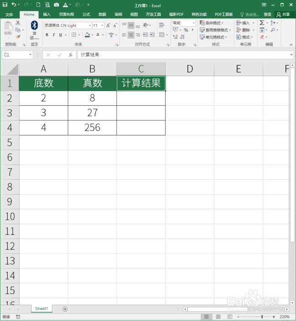The image size is (296, 321).
Task: Collapse the ribbon arrow
Action: click(x=291, y=45)
